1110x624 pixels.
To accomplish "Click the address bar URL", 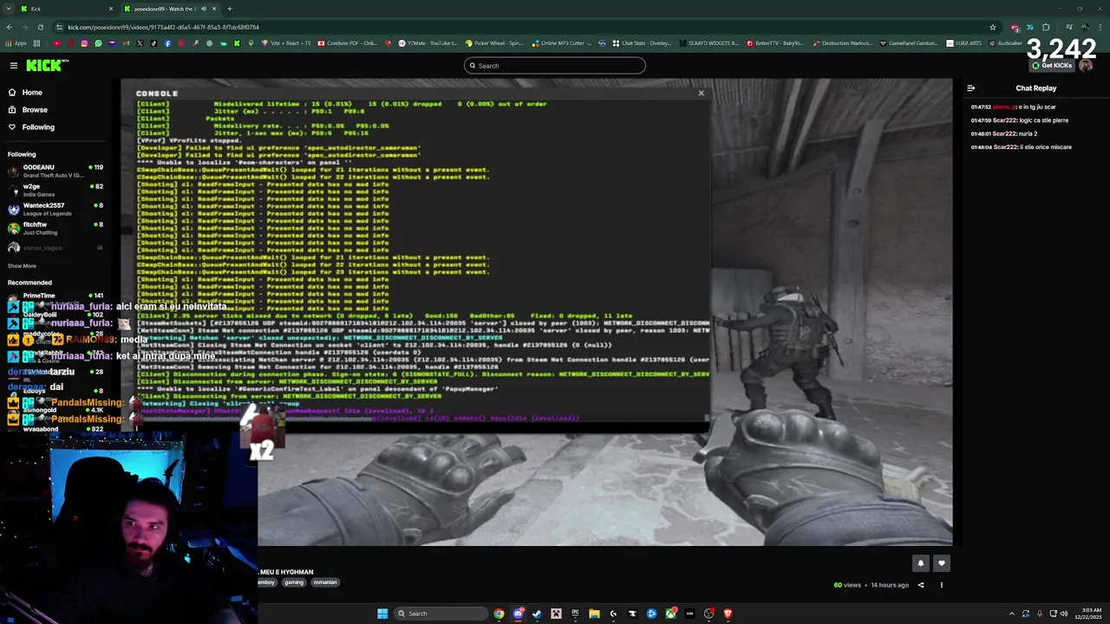I will click(x=163, y=27).
